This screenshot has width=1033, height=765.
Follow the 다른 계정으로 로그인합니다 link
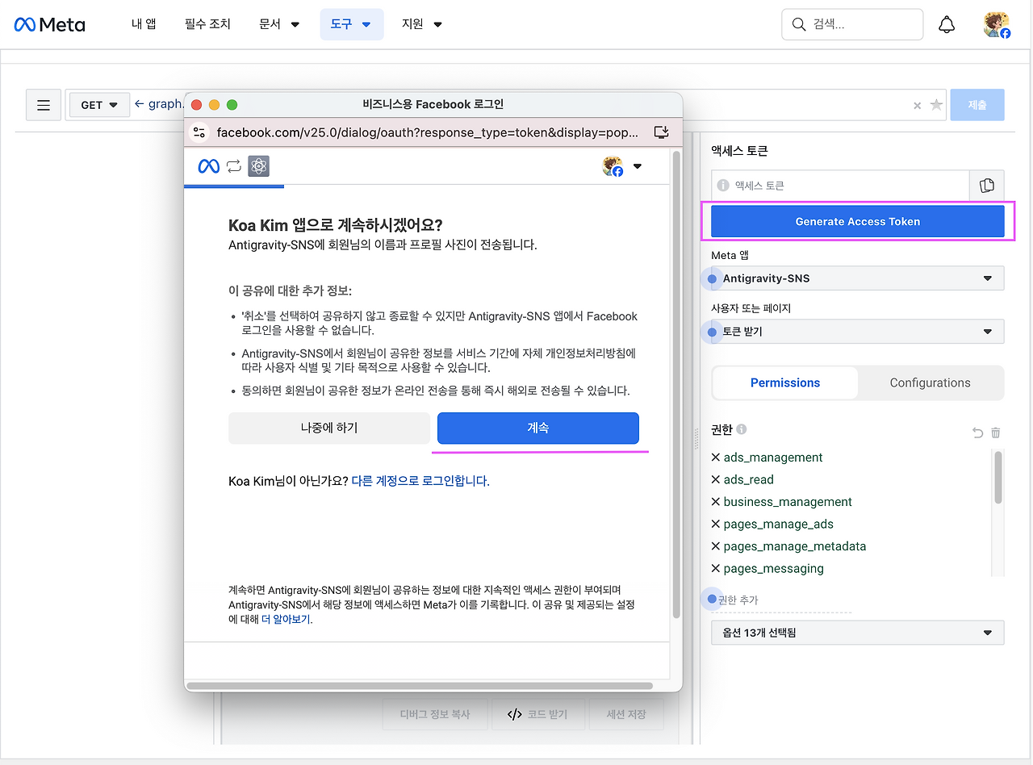click(x=420, y=481)
